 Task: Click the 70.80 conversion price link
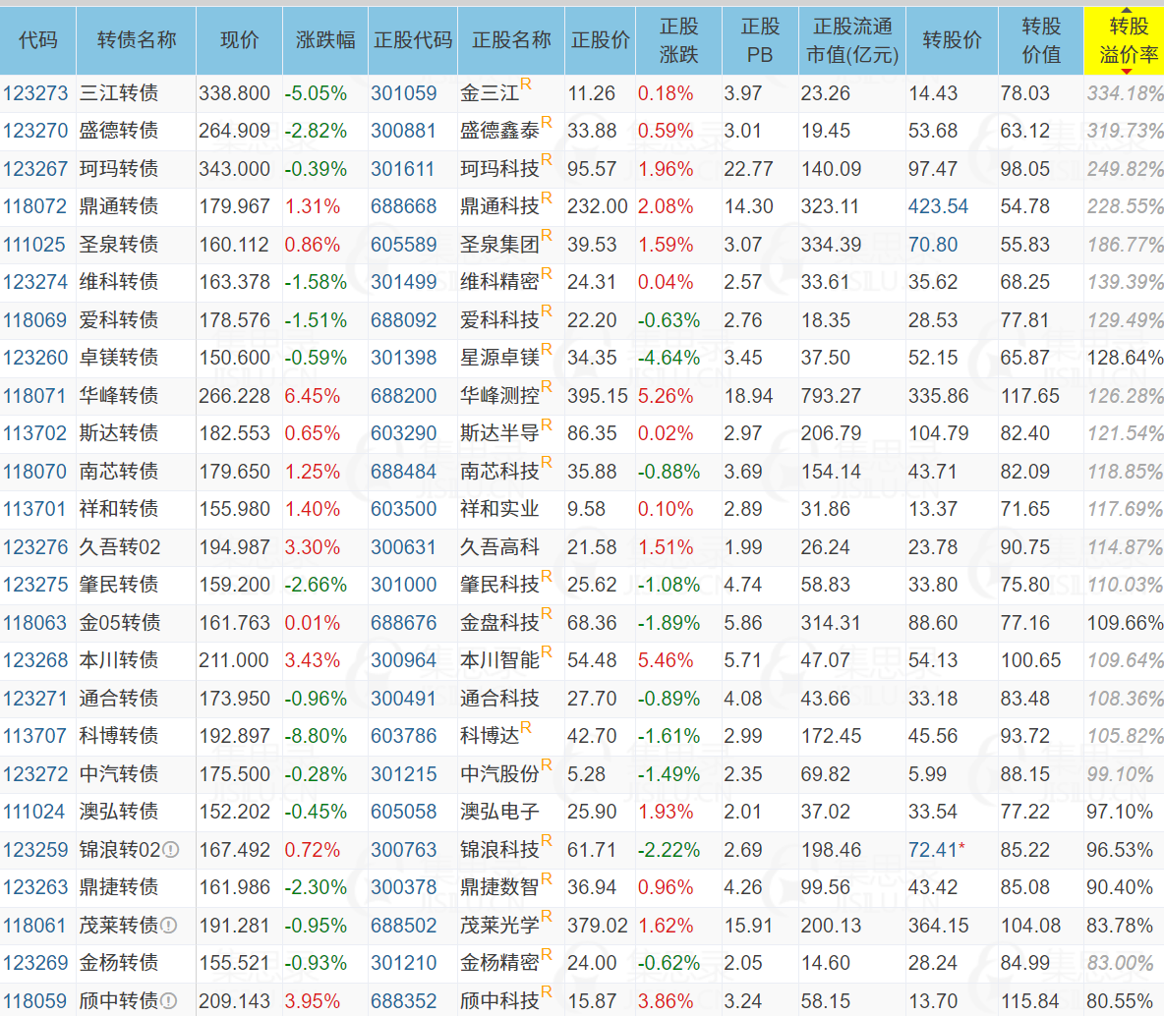[x=932, y=244]
